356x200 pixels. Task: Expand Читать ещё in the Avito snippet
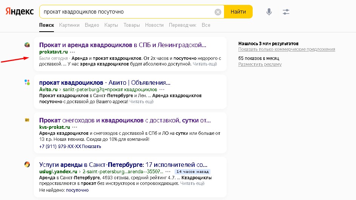point(141,102)
